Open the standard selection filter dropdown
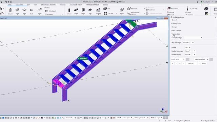Image resolution: width=217 pixels, height=122 pixels. point(69,118)
